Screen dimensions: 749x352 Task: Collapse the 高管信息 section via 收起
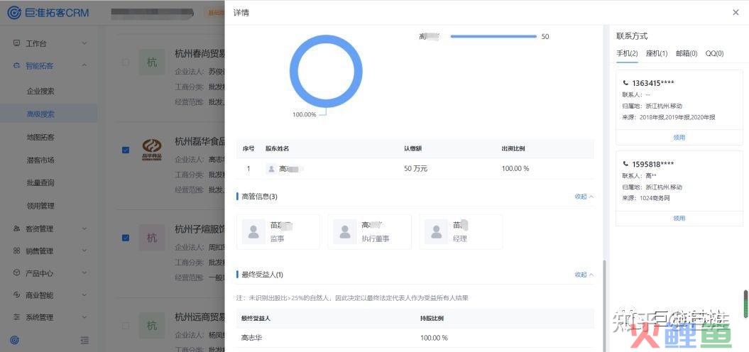tap(584, 197)
